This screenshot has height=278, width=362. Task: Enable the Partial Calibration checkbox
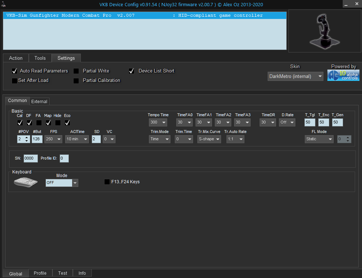pyautogui.click(x=76, y=81)
